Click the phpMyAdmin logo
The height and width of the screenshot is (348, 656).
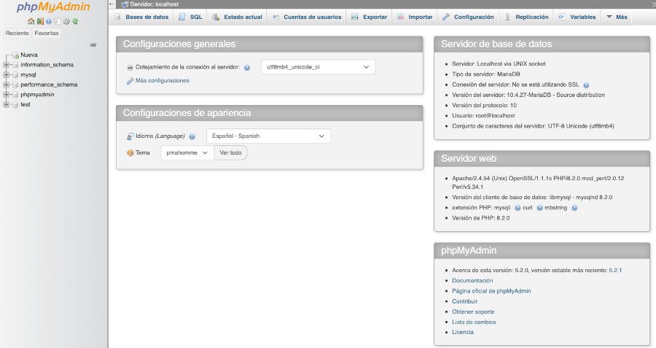(x=53, y=7)
